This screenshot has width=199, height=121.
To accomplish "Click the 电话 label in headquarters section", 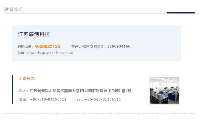I will 22,99.
